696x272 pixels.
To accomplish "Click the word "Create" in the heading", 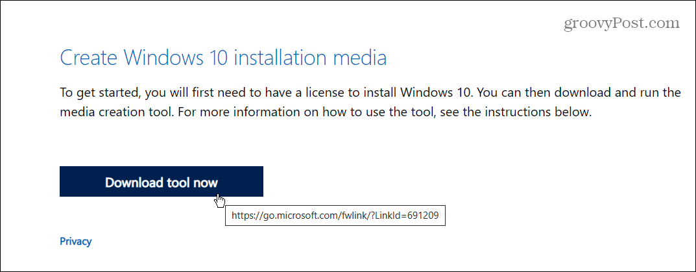I will pyautogui.click(x=92, y=58).
